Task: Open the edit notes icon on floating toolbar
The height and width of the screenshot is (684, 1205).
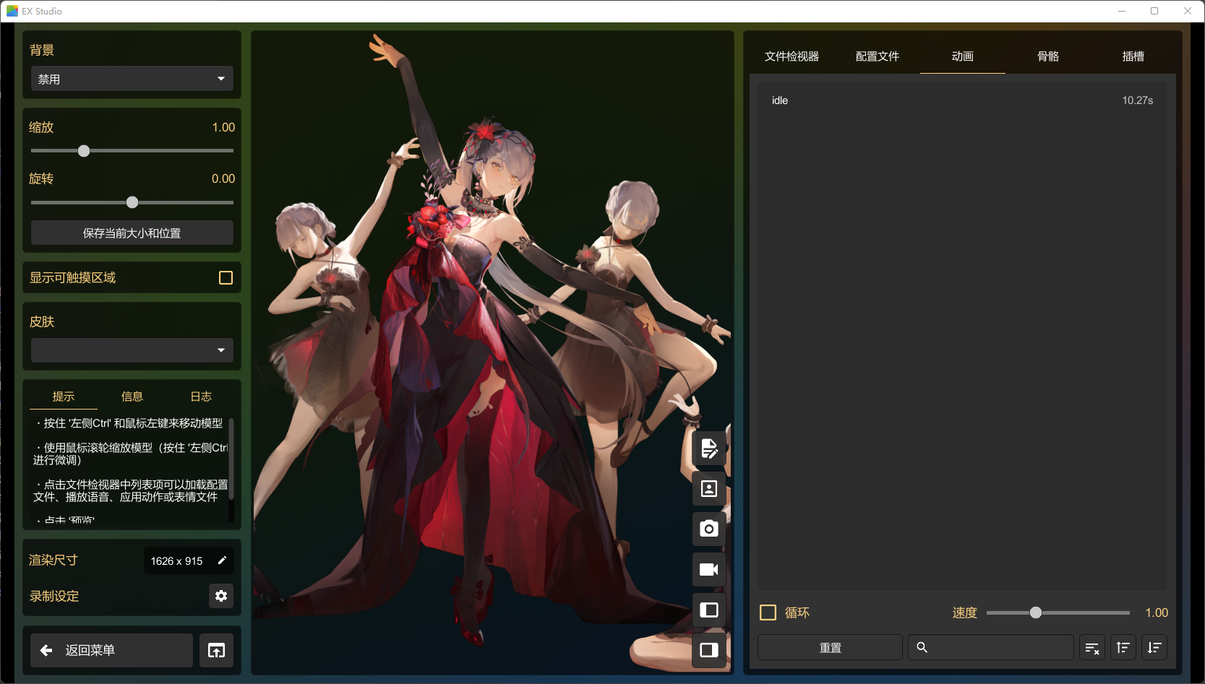Action: coord(709,449)
